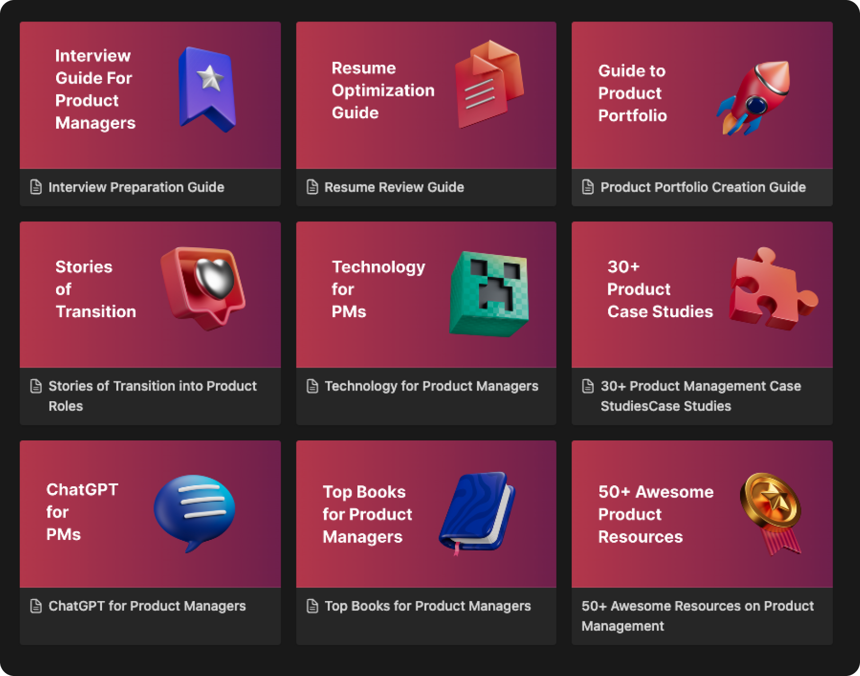Click the red documents icon
The width and height of the screenshot is (860, 676).
(489, 84)
